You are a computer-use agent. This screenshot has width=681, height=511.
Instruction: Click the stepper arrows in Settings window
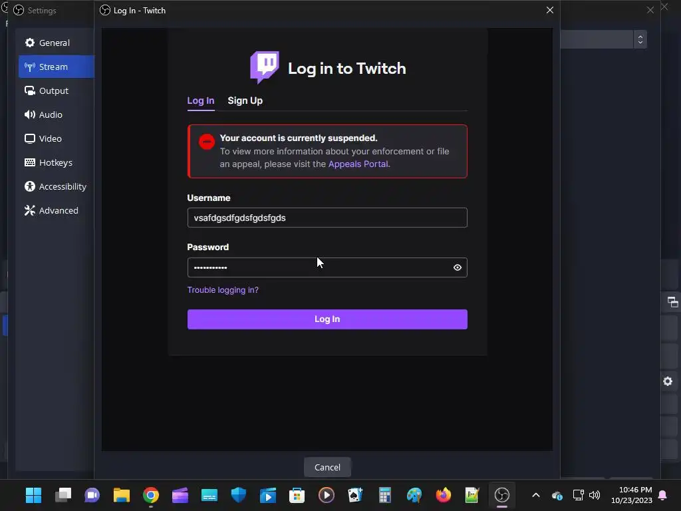(x=640, y=39)
